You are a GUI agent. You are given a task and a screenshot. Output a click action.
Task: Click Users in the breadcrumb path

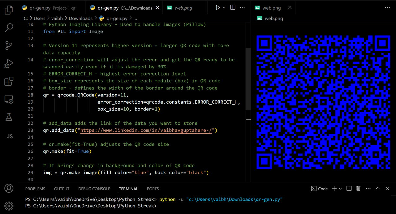click(40, 19)
